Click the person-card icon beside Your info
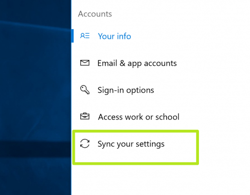The image size is (250, 195). click(85, 36)
